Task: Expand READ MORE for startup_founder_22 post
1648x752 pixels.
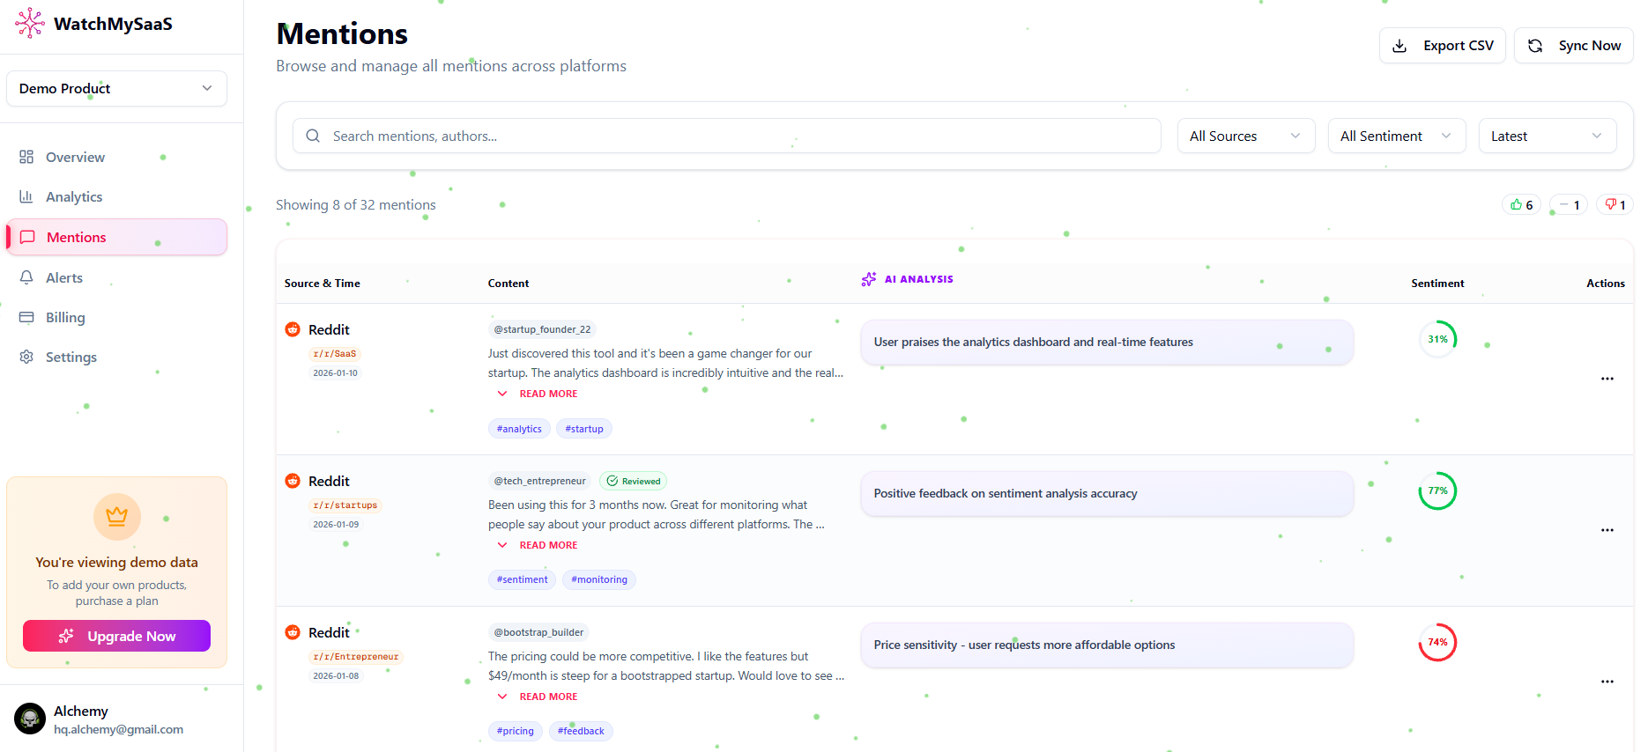Action: click(538, 394)
